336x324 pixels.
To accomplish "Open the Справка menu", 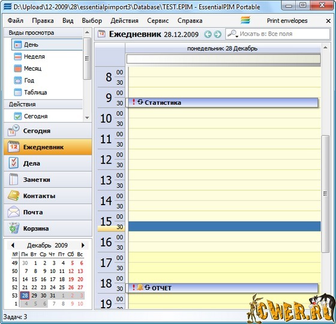I will click(190, 20).
